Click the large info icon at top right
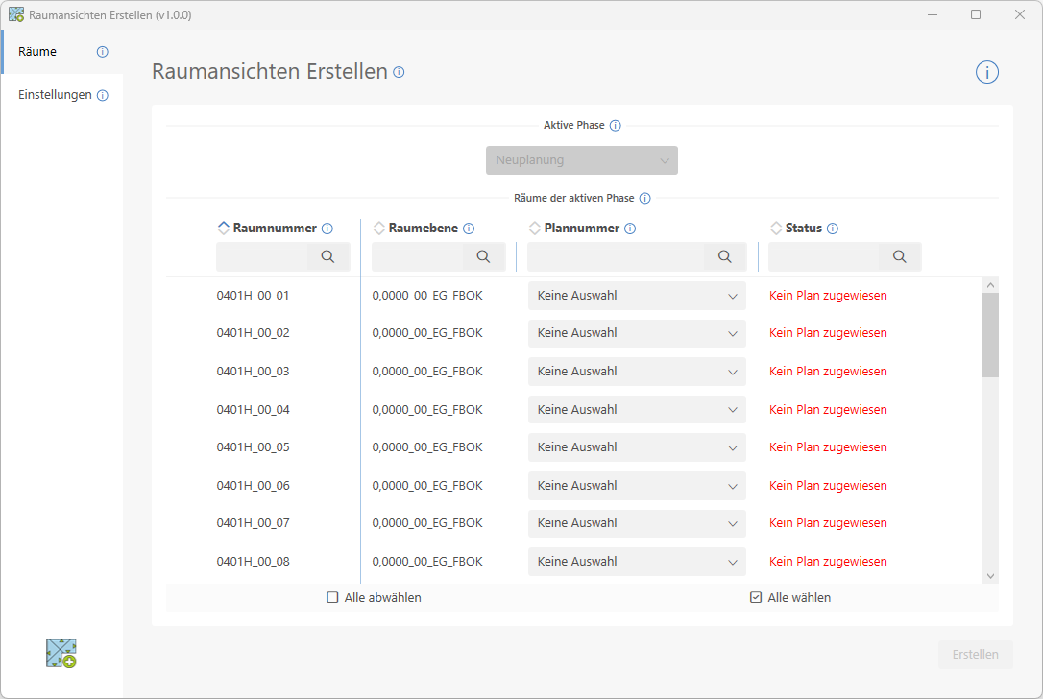The height and width of the screenshot is (699, 1043). [x=987, y=72]
